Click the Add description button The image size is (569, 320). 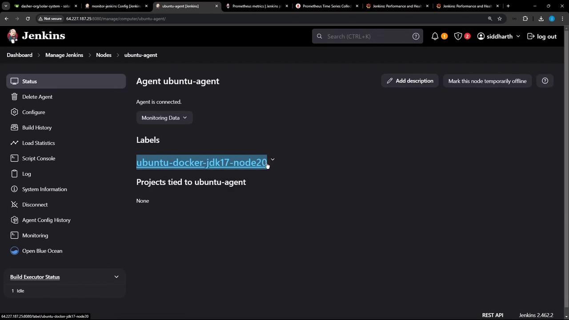410,81
